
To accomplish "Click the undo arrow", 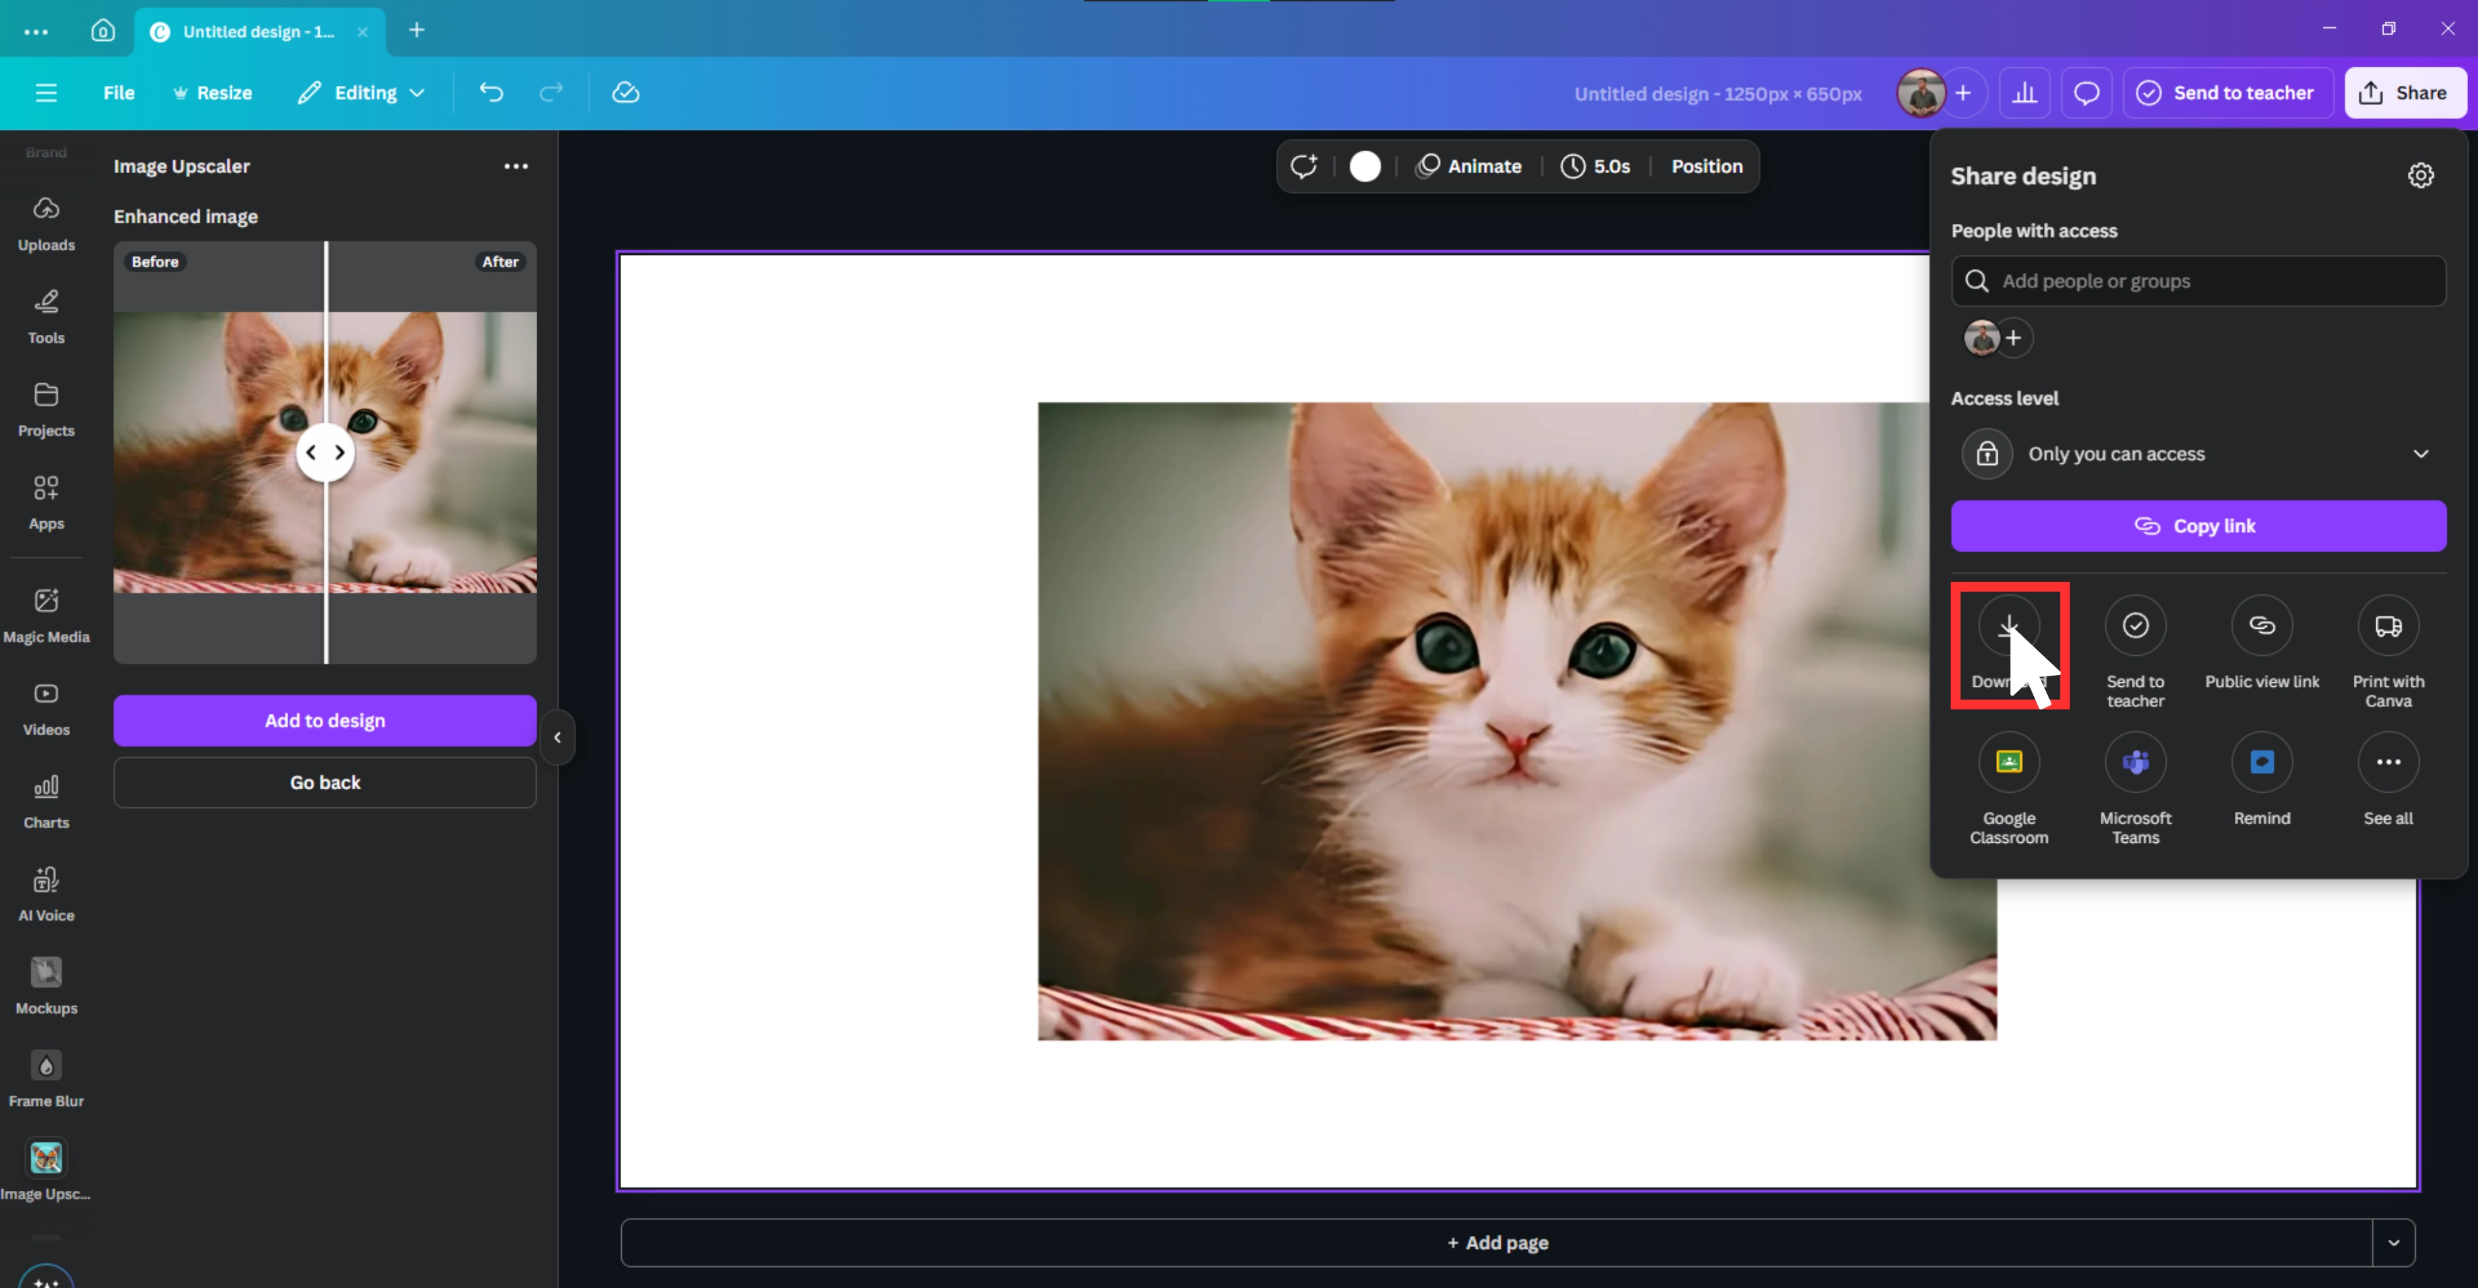I will [x=492, y=92].
